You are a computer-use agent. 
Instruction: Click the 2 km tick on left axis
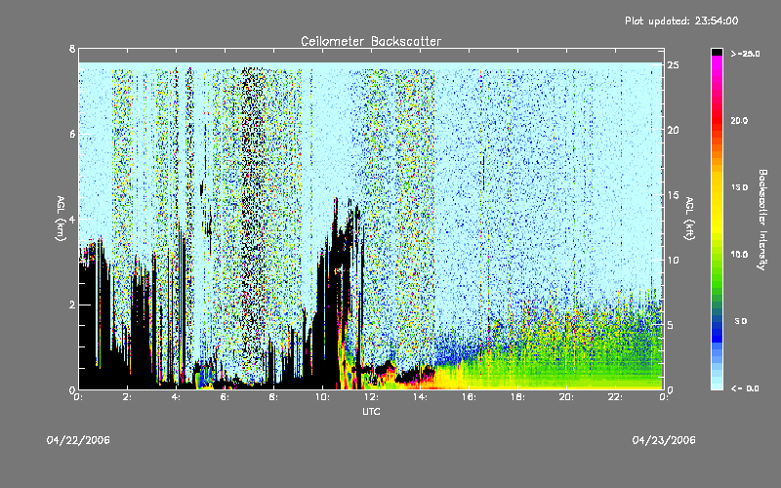(72, 305)
